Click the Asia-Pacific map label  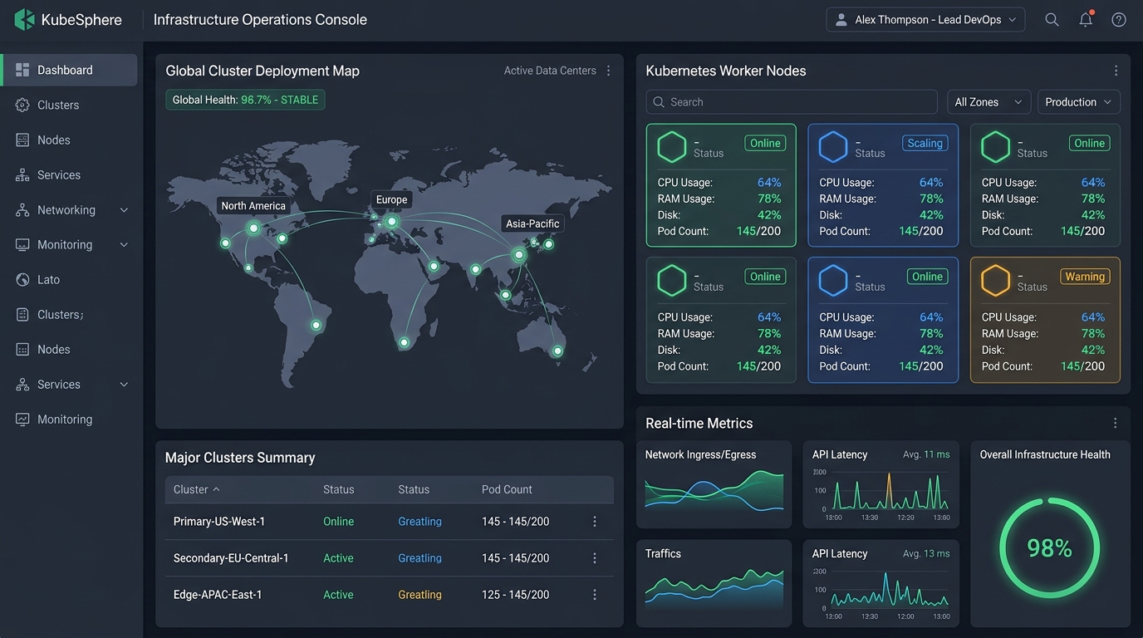coord(532,223)
